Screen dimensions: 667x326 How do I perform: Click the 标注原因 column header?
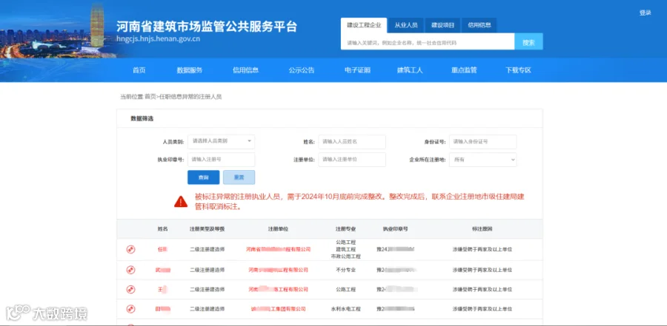pos(482,229)
